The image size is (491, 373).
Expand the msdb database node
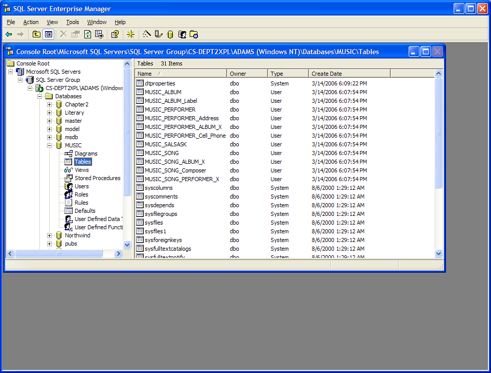click(x=49, y=137)
